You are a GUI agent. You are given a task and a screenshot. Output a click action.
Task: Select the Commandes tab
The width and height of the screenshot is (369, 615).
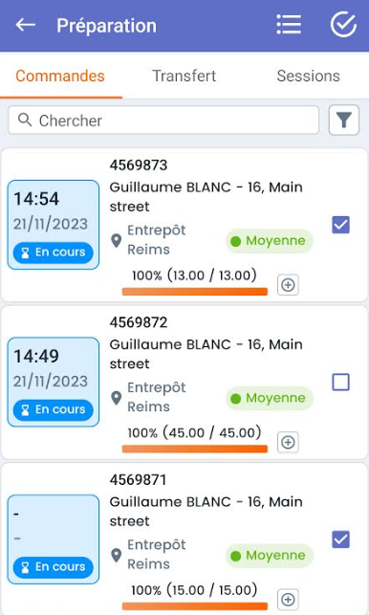pyautogui.click(x=60, y=76)
